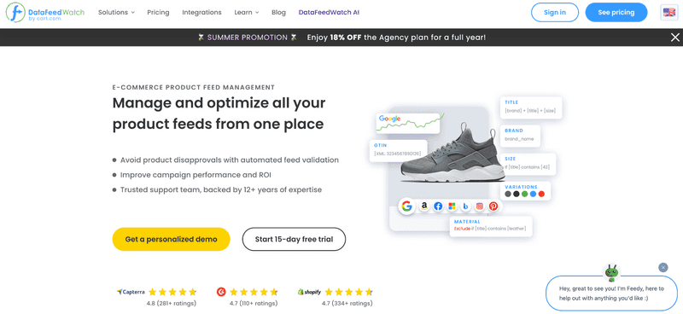Click the Amazon channel icon
The width and height of the screenshot is (683, 314).
(423, 206)
